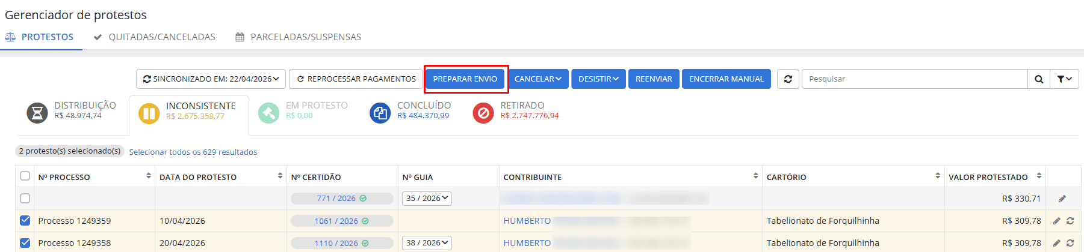
Task: Click Reprocessar Pagamentos button
Action: click(356, 79)
